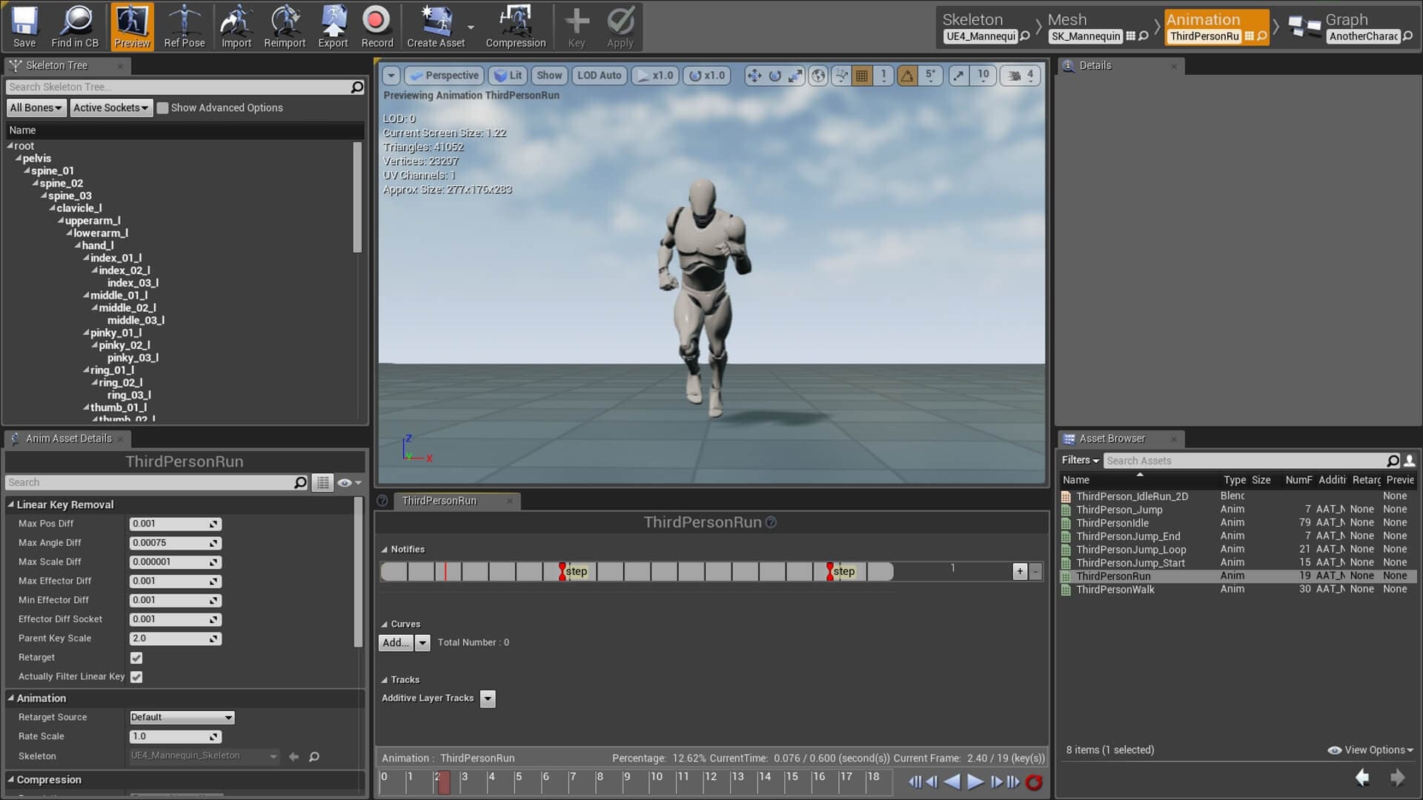Uncheck the Retarget checkbox
The height and width of the screenshot is (800, 1423).
click(x=136, y=658)
